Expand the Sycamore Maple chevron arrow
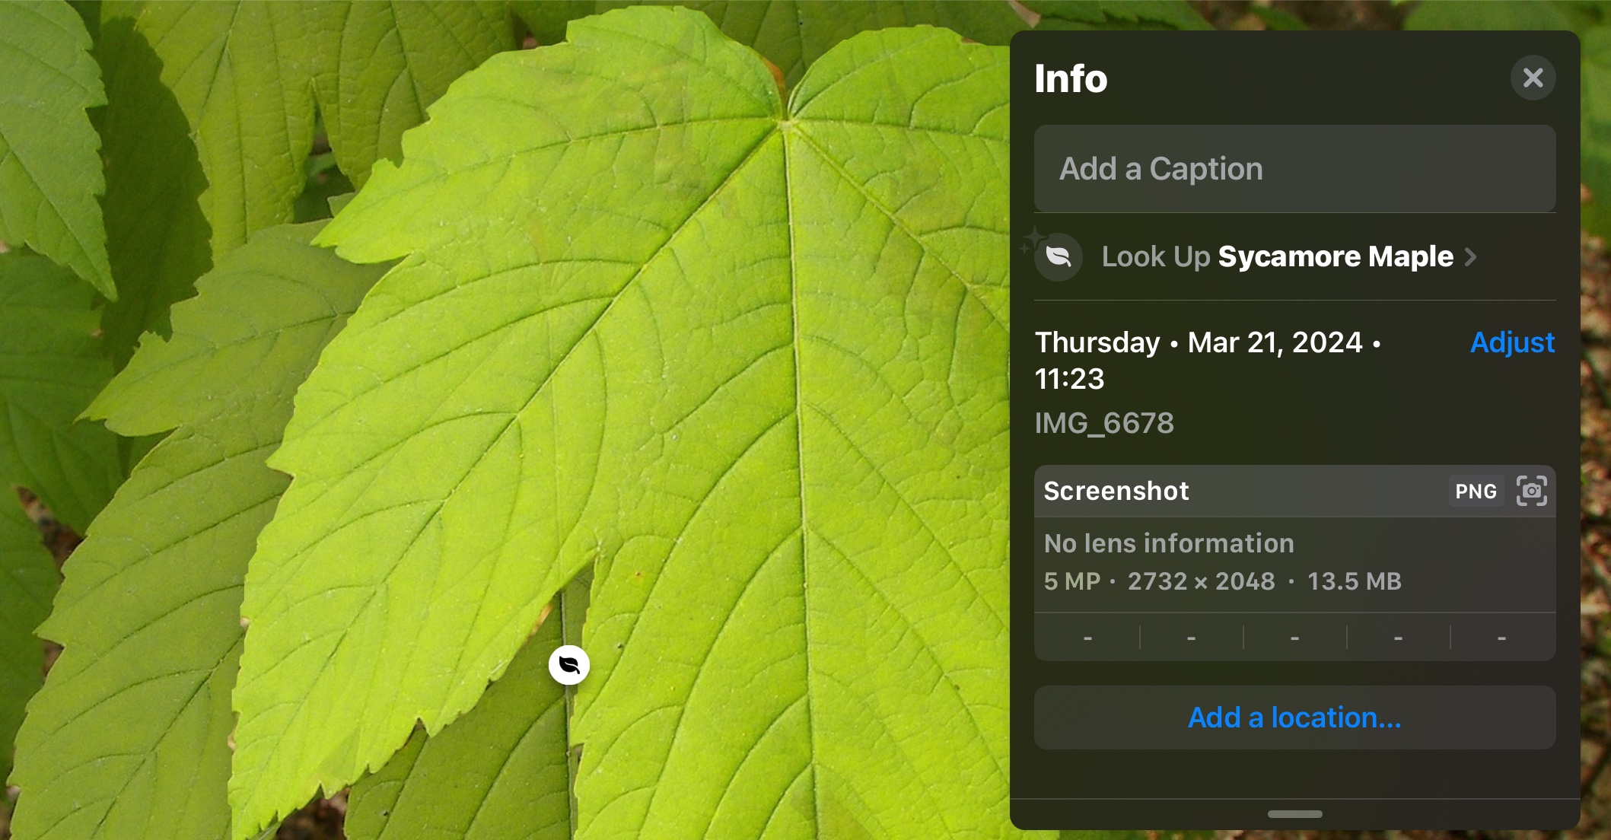Screen dimensions: 1611x840 (x=1471, y=257)
